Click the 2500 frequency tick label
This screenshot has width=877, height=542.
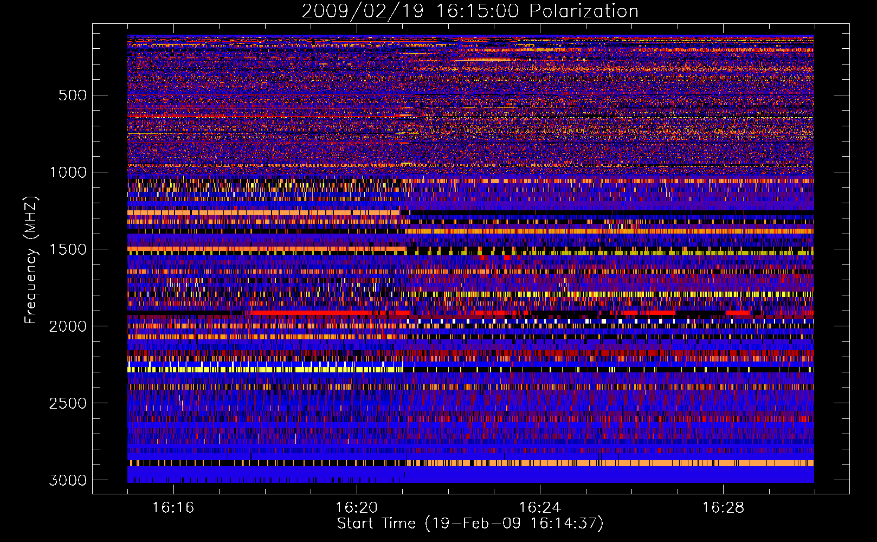click(x=68, y=403)
